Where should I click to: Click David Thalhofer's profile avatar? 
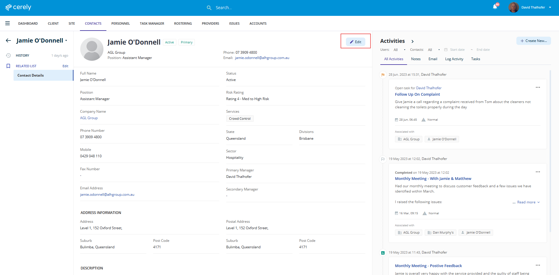click(x=513, y=7)
